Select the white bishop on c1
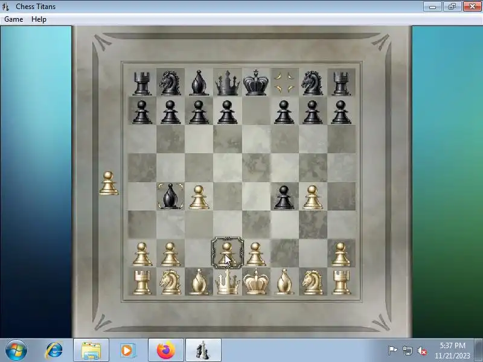The height and width of the screenshot is (362, 483). coord(199,282)
